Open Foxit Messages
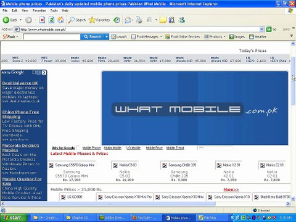The image size is (296, 222). [x=145, y=36]
